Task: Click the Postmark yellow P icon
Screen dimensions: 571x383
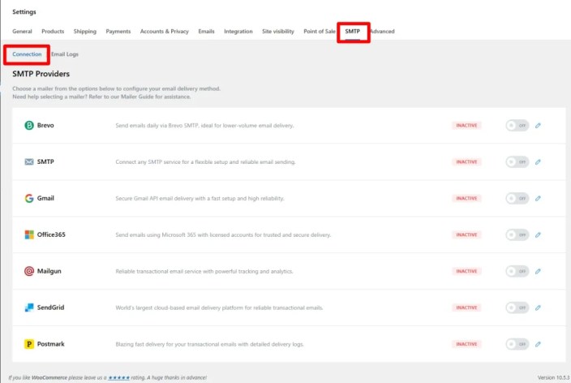Action: (x=29, y=344)
